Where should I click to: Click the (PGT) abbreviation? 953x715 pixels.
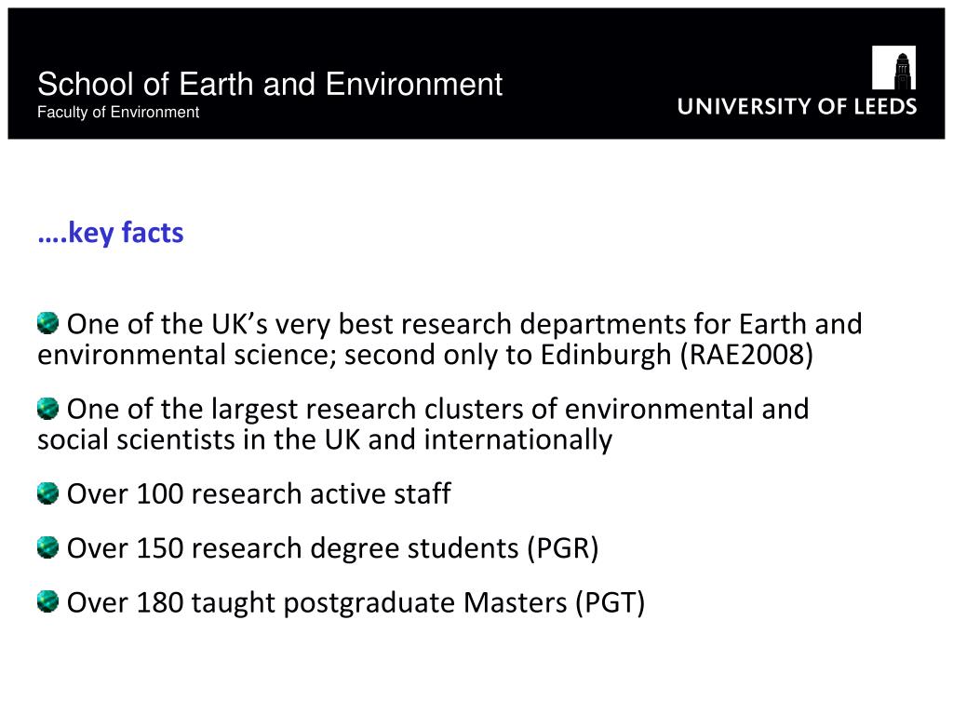click(610, 602)
